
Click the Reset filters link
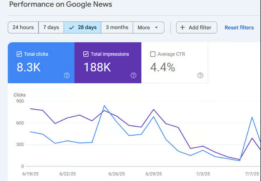pyautogui.click(x=239, y=27)
